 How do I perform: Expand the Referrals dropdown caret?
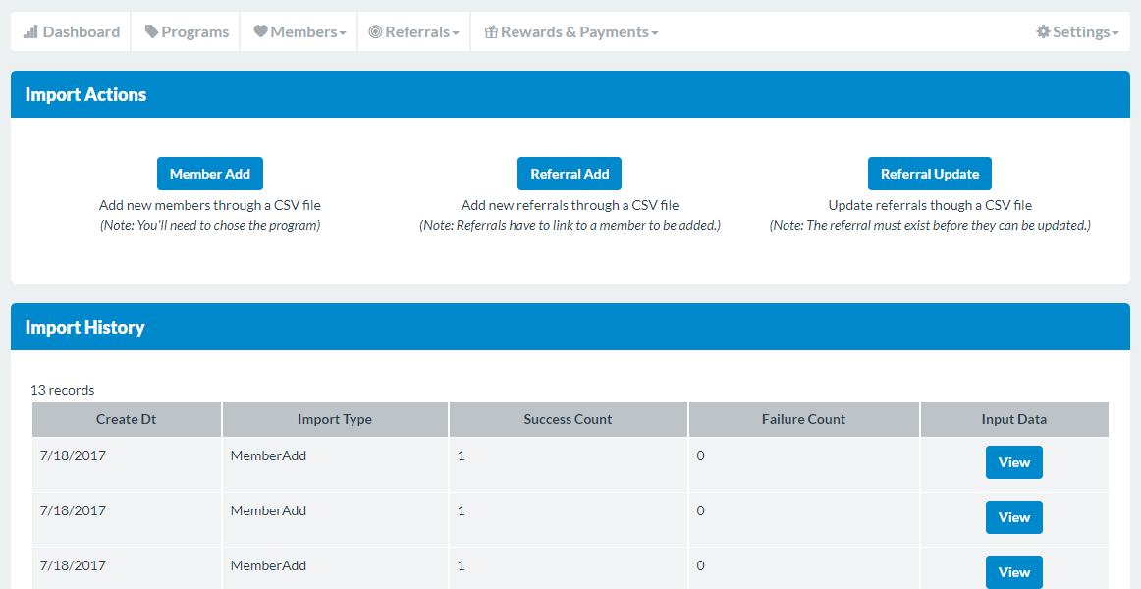456,33
